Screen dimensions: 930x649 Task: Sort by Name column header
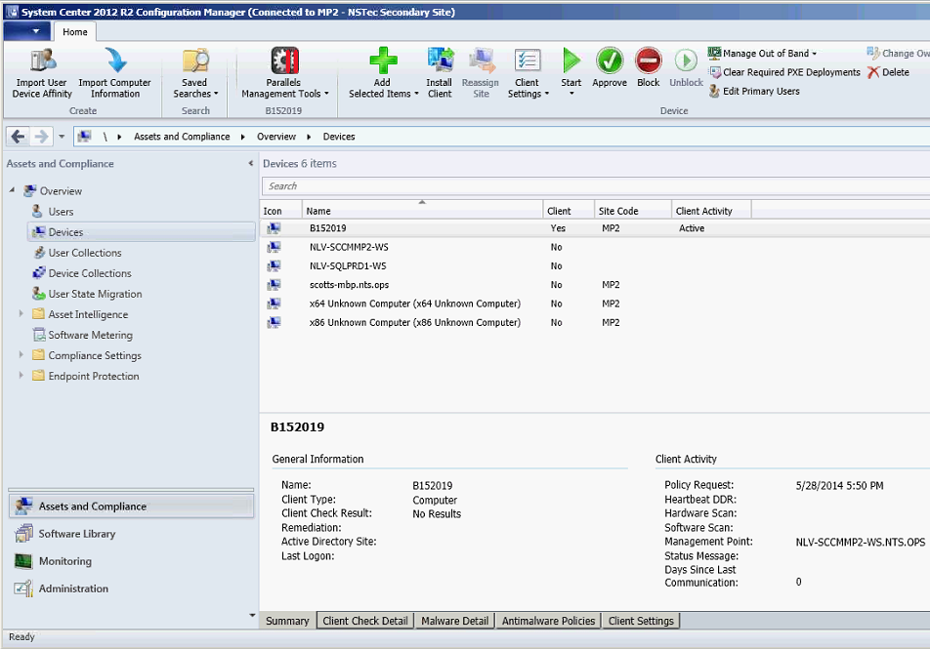(x=422, y=211)
